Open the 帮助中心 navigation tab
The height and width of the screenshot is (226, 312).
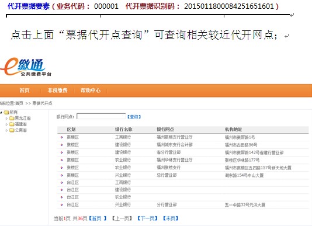(x=91, y=91)
